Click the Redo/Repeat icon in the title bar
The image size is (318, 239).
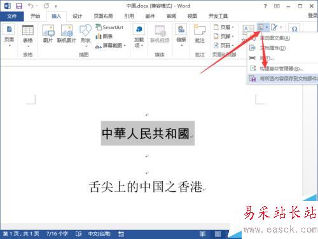pos(46,6)
